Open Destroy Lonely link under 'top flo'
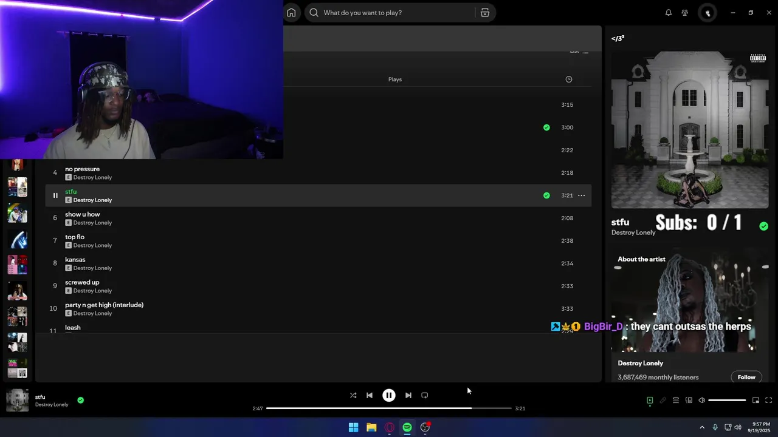Screen dimensions: 778x437 [x=92, y=246]
